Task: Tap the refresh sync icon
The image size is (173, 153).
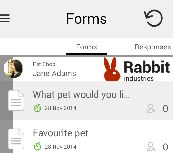Action: (153, 18)
